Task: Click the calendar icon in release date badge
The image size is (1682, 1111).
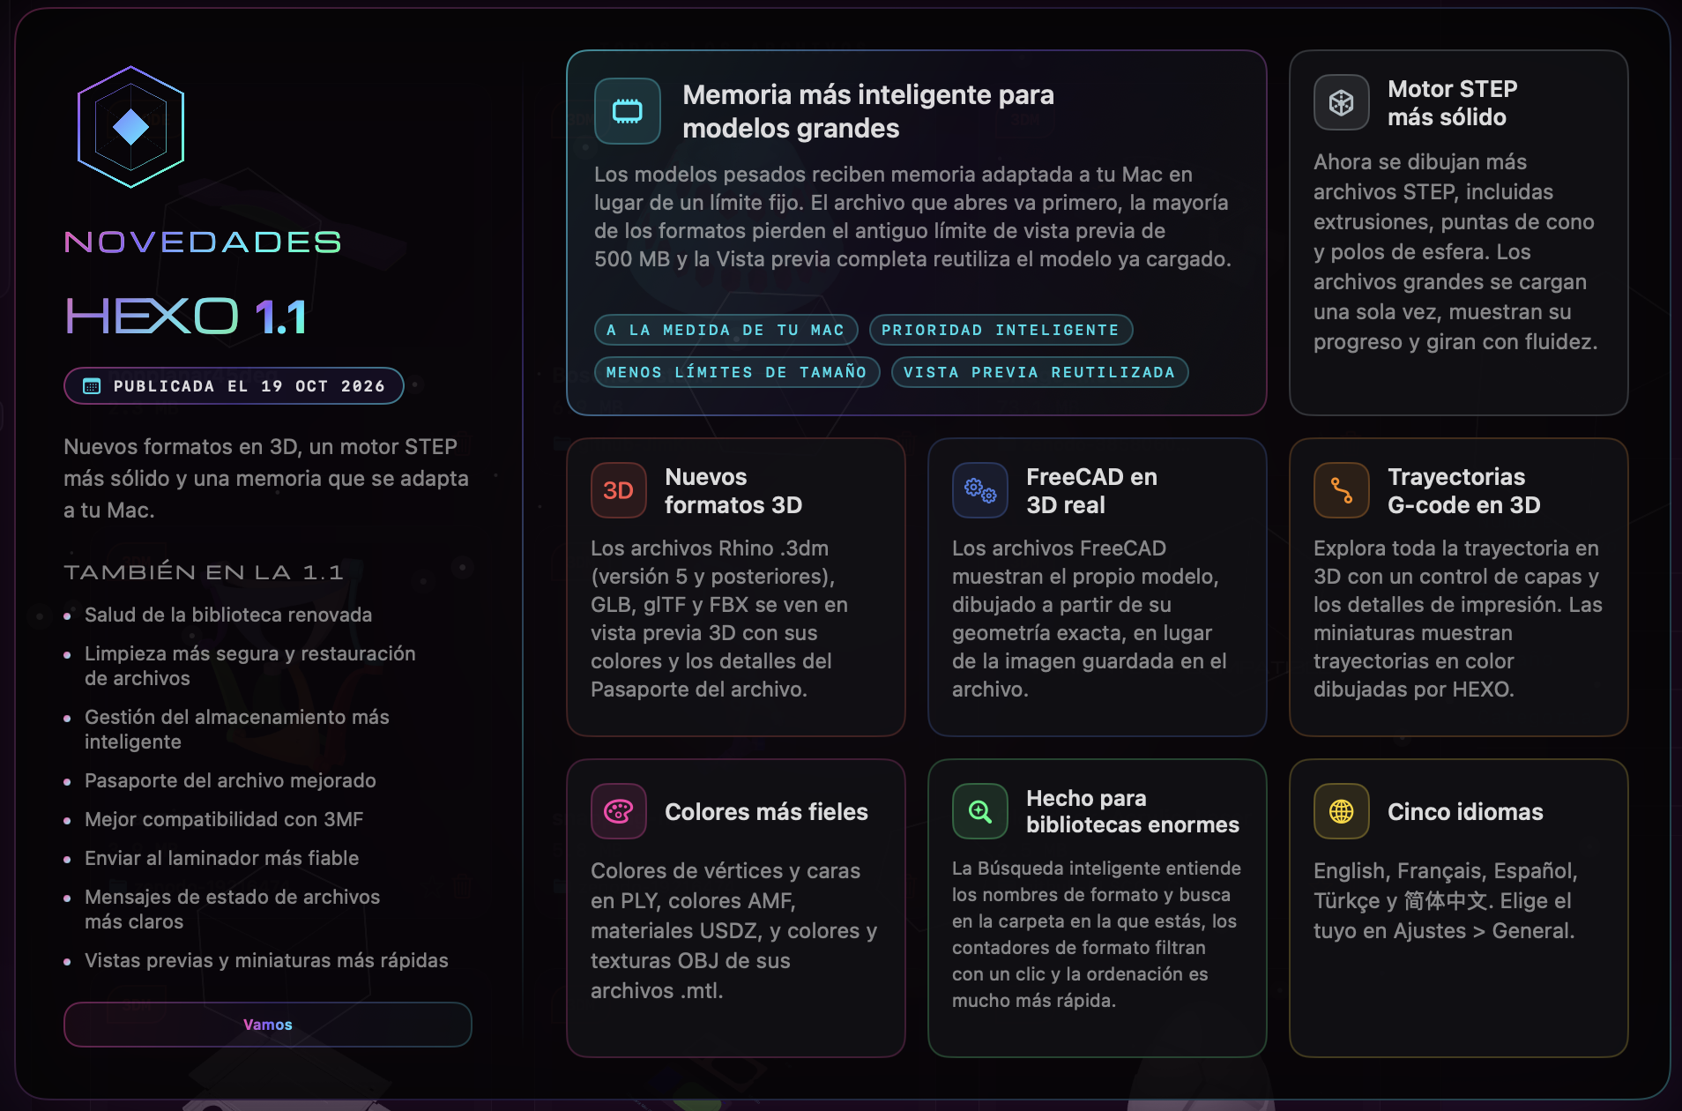Action: [x=92, y=386]
